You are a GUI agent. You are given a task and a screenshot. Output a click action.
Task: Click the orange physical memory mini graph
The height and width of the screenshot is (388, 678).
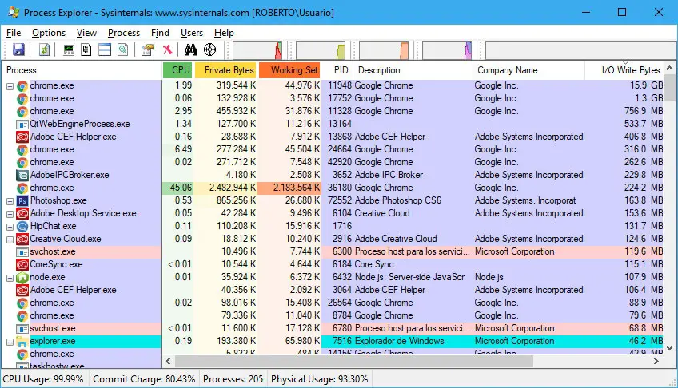tap(384, 50)
